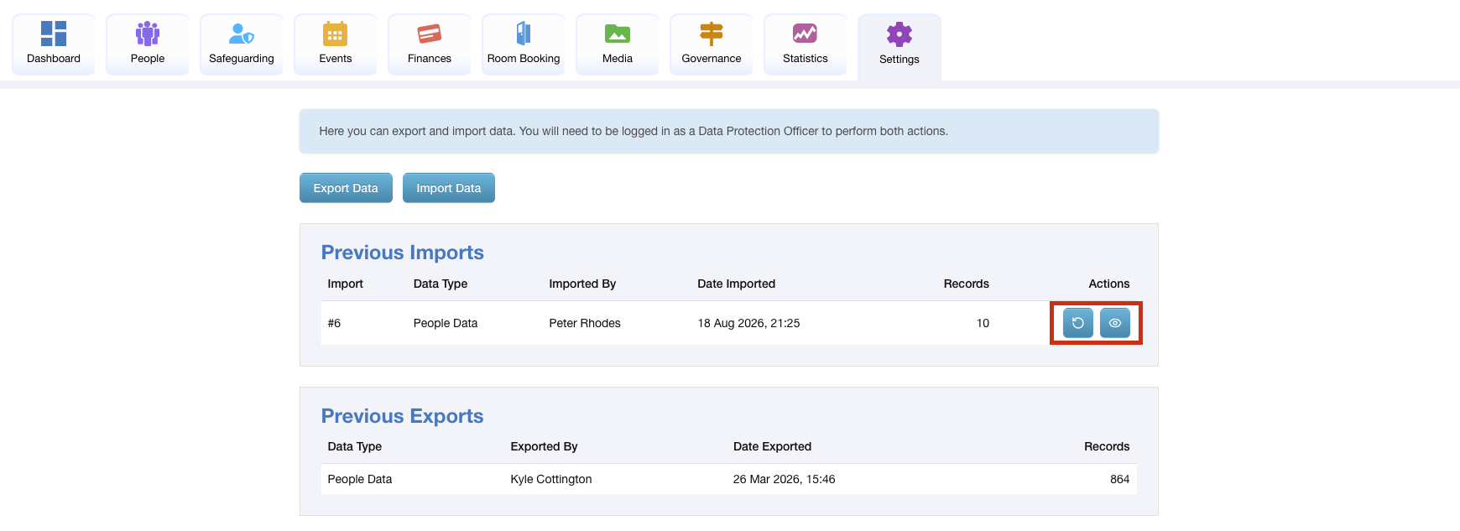Viewport: 1460px width, 531px height.
Task: Click the Actions column header
Action: pyautogui.click(x=1109, y=284)
